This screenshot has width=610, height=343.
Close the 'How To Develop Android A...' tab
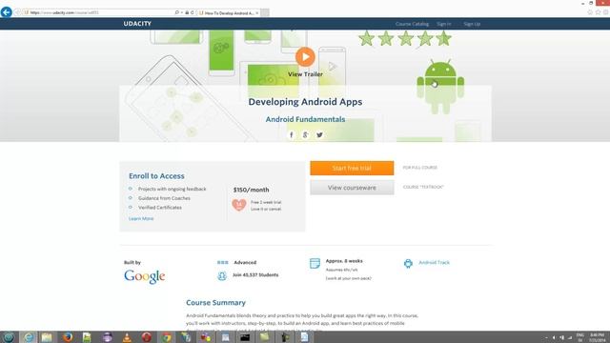256,12
